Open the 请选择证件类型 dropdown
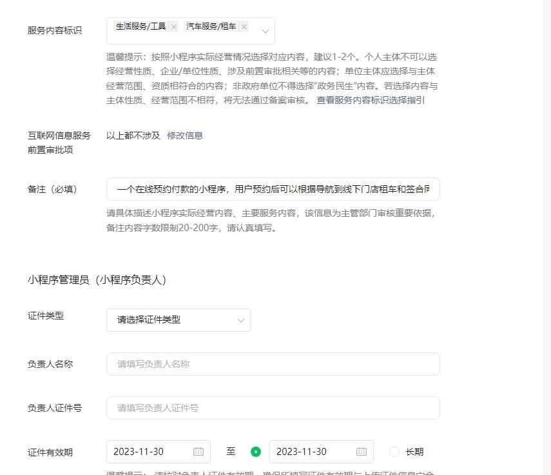This screenshot has width=551, height=475. [x=179, y=320]
